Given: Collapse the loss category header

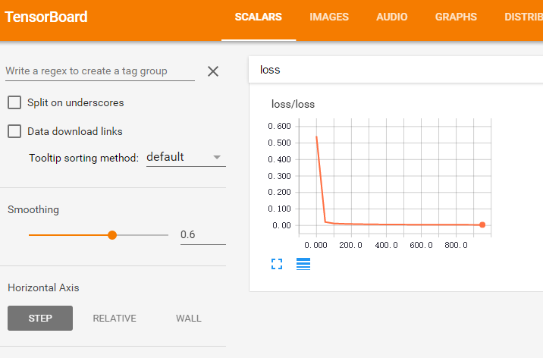Looking at the screenshot, I should [x=394, y=70].
